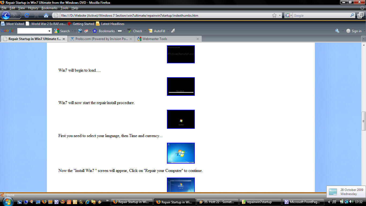Click the Google Toolbar highlighter icon
Image resolution: width=366 pixels, height=206 pixels.
(173, 31)
